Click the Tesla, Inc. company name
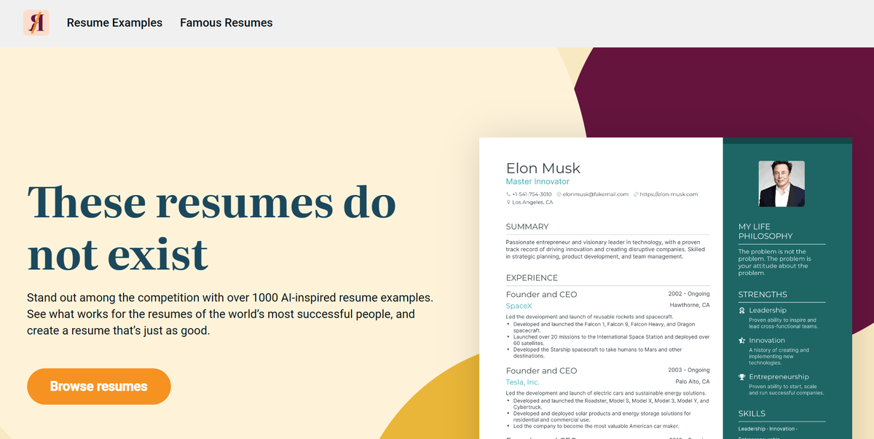Image resolution: width=874 pixels, height=439 pixels. tap(523, 382)
